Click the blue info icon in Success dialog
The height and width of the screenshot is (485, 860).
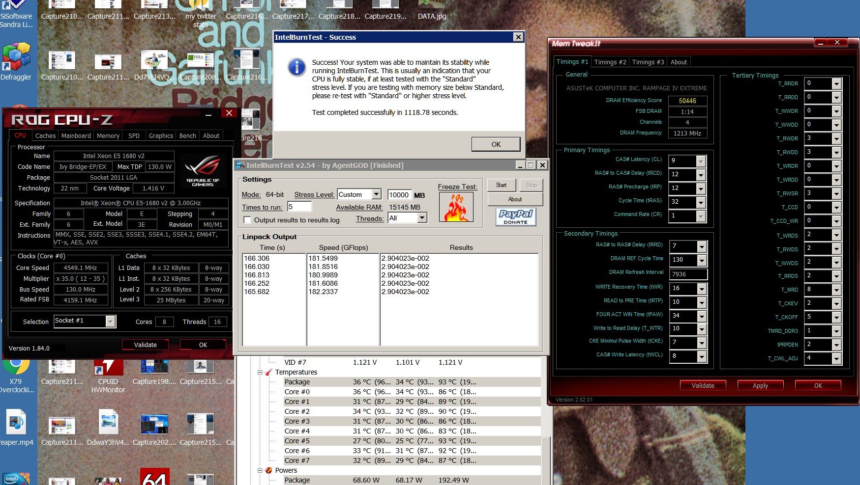[297, 67]
